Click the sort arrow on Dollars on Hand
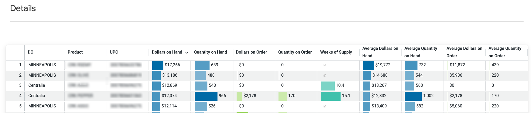The image size is (531, 113). click(186, 53)
